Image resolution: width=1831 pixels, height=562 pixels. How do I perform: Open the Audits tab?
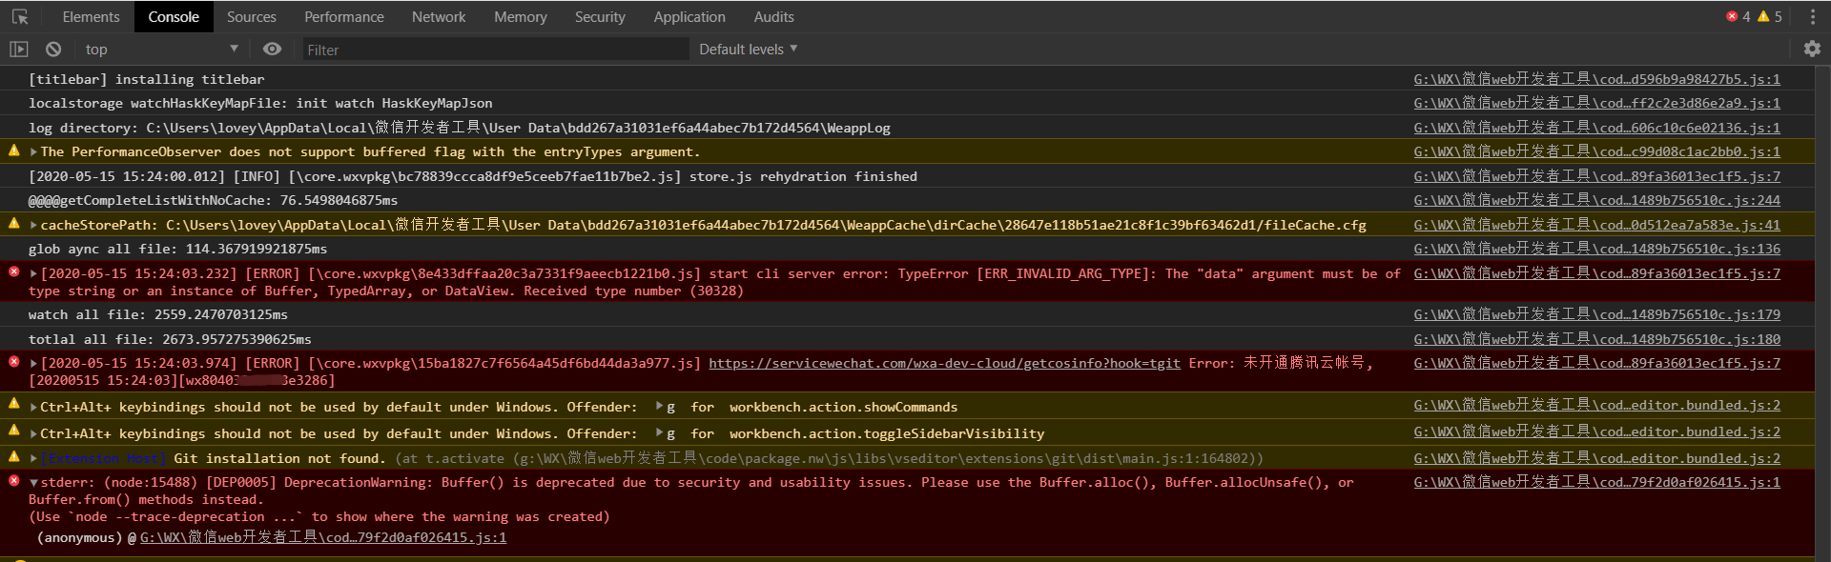tap(773, 17)
